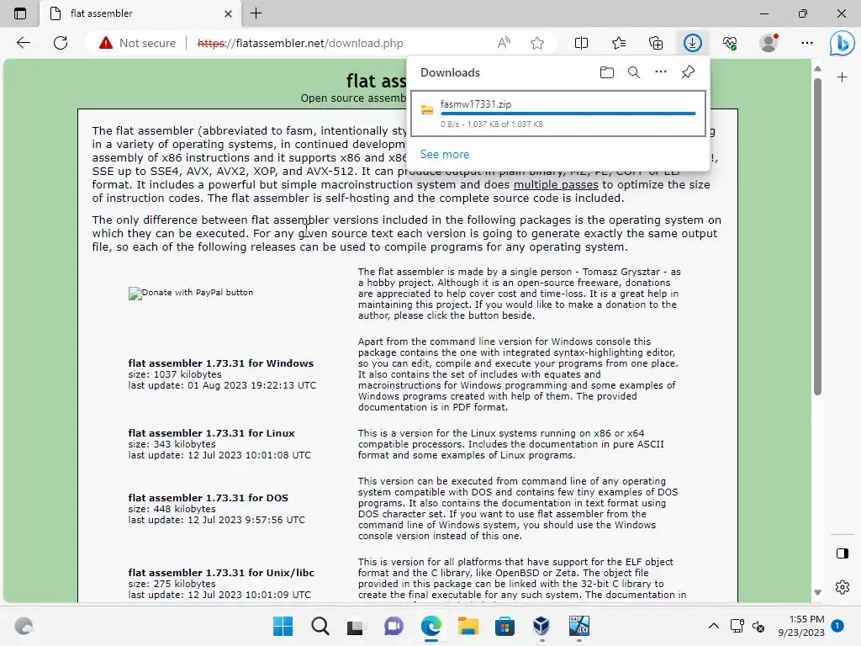Screen dimensions: 861x646
Task: Open a new browser tab
Action: tap(256, 13)
